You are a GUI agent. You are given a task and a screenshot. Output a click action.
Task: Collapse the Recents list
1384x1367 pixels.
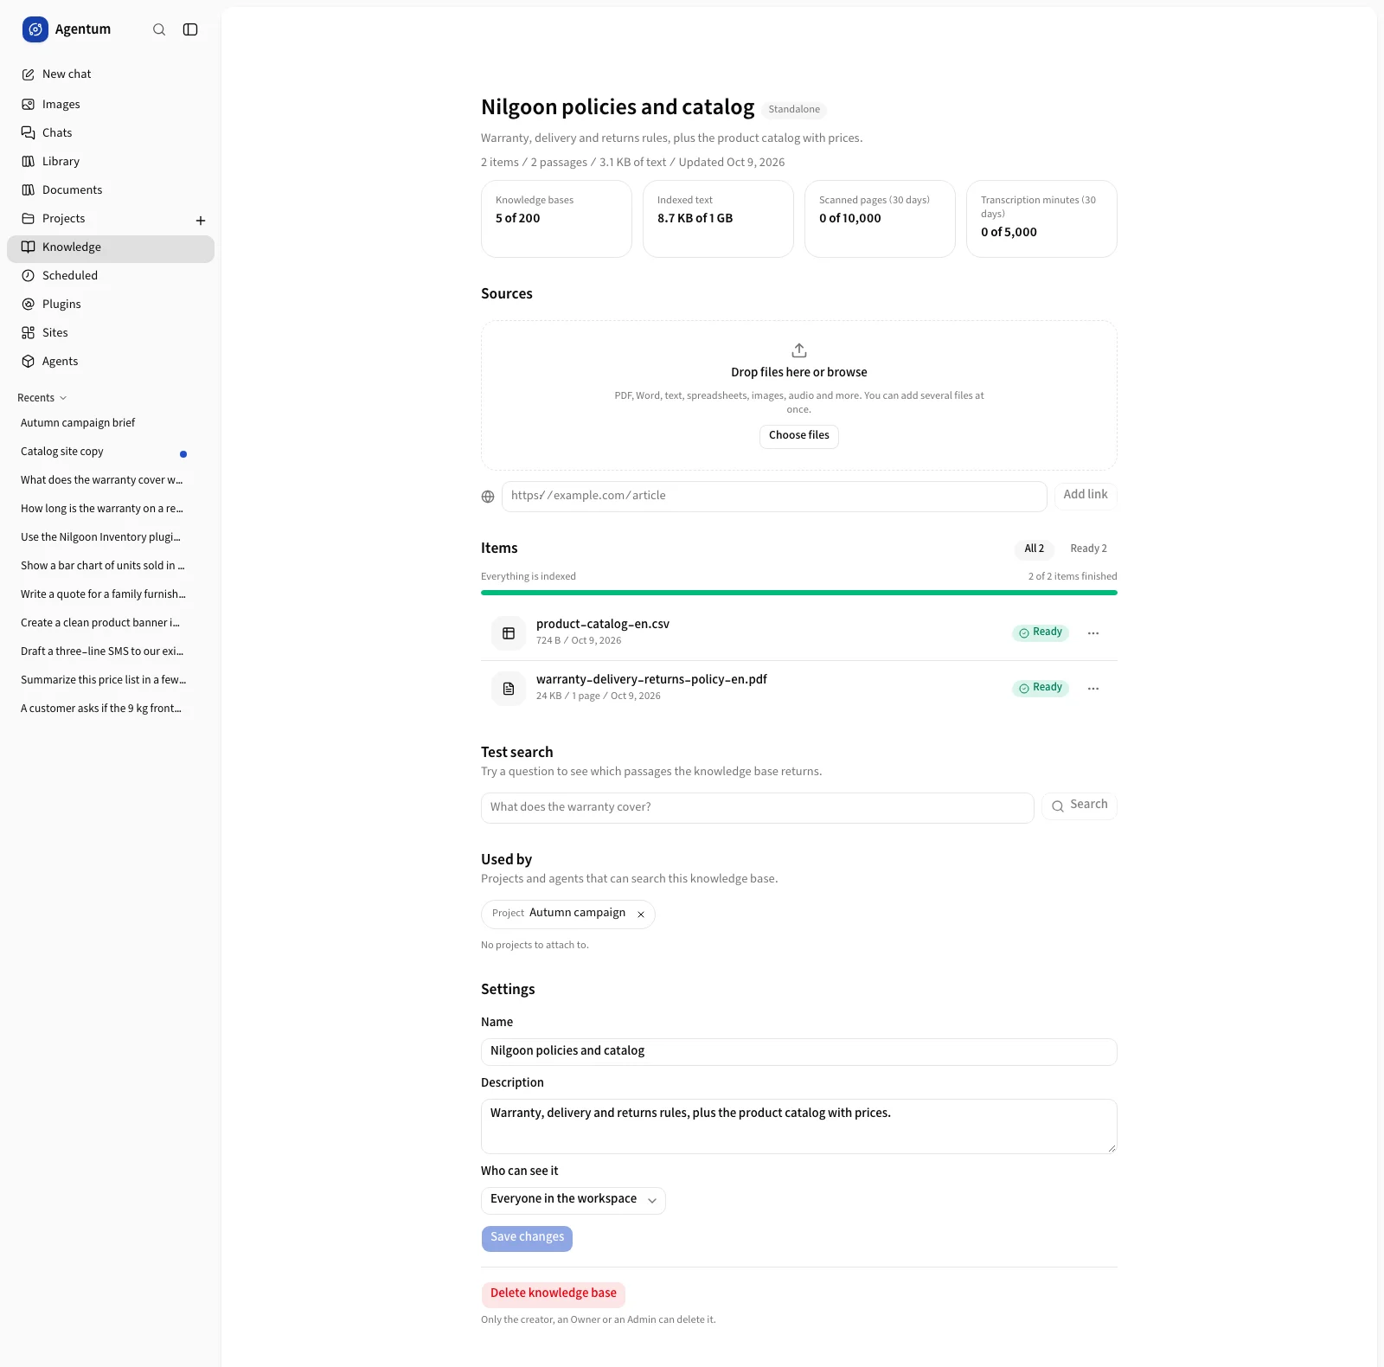pyautogui.click(x=42, y=398)
